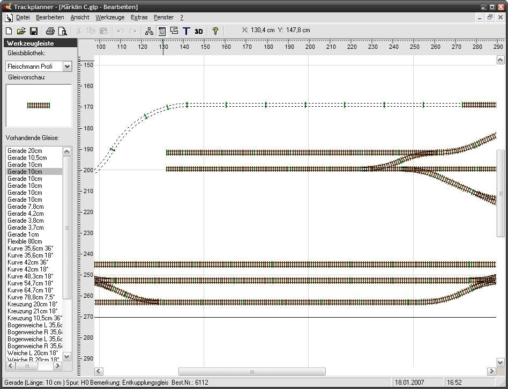Screen dimensions: 508x389
Task: Click the track list scroll down arrow
Action: [67, 356]
